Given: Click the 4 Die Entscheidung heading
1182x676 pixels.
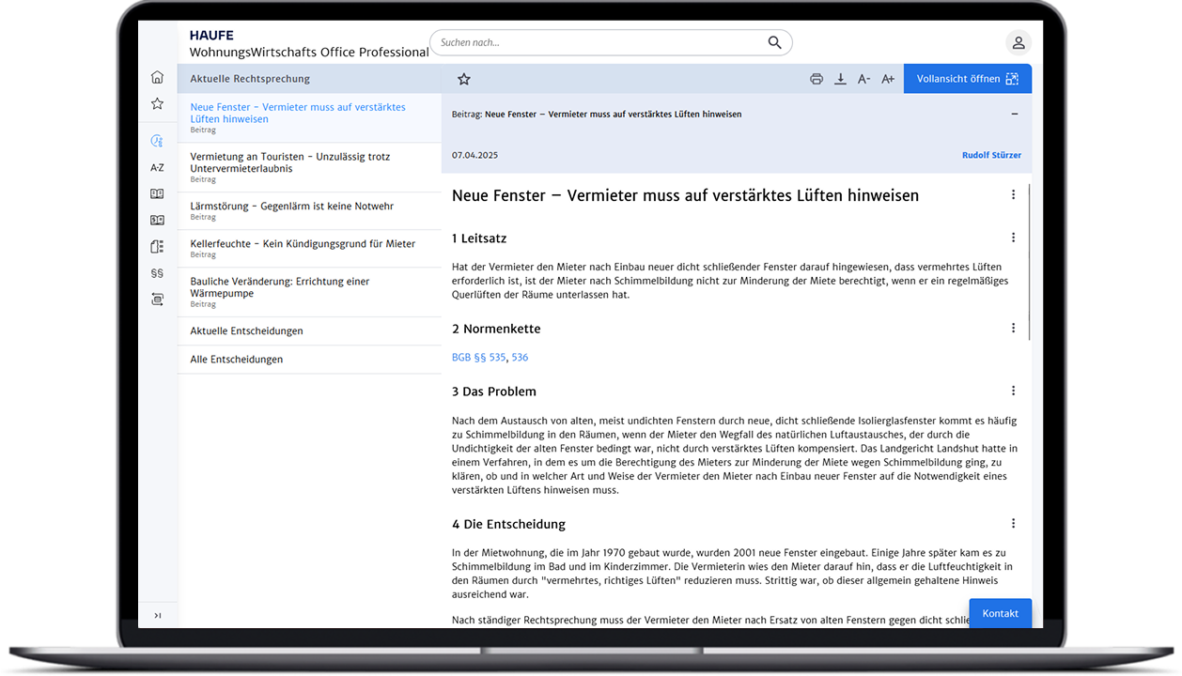Looking at the screenshot, I should pos(508,524).
